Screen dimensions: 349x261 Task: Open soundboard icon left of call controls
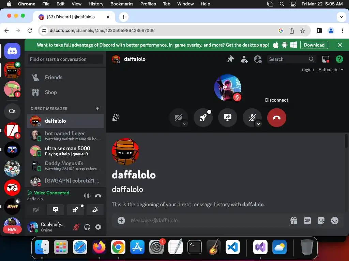(x=116, y=118)
